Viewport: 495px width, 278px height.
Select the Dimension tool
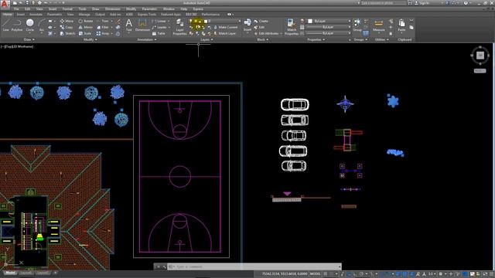tap(142, 25)
